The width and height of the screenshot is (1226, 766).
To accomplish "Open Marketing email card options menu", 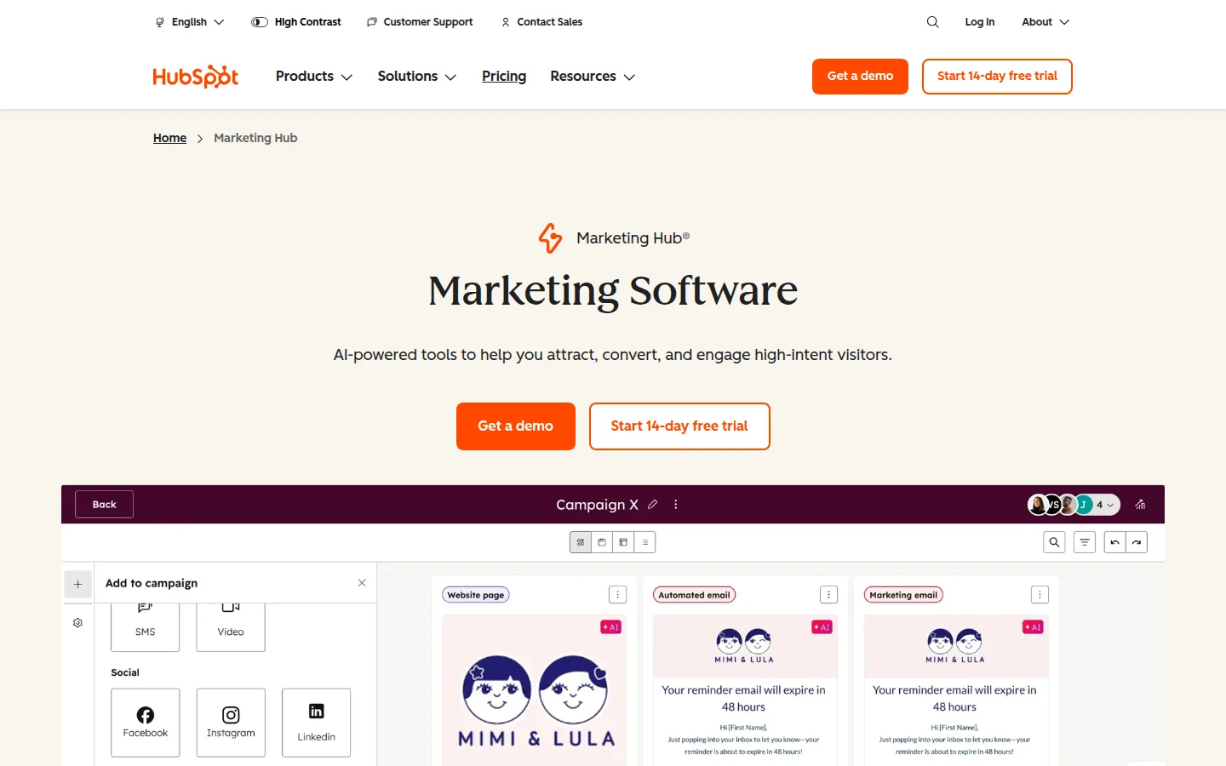I will pyautogui.click(x=1040, y=595).
